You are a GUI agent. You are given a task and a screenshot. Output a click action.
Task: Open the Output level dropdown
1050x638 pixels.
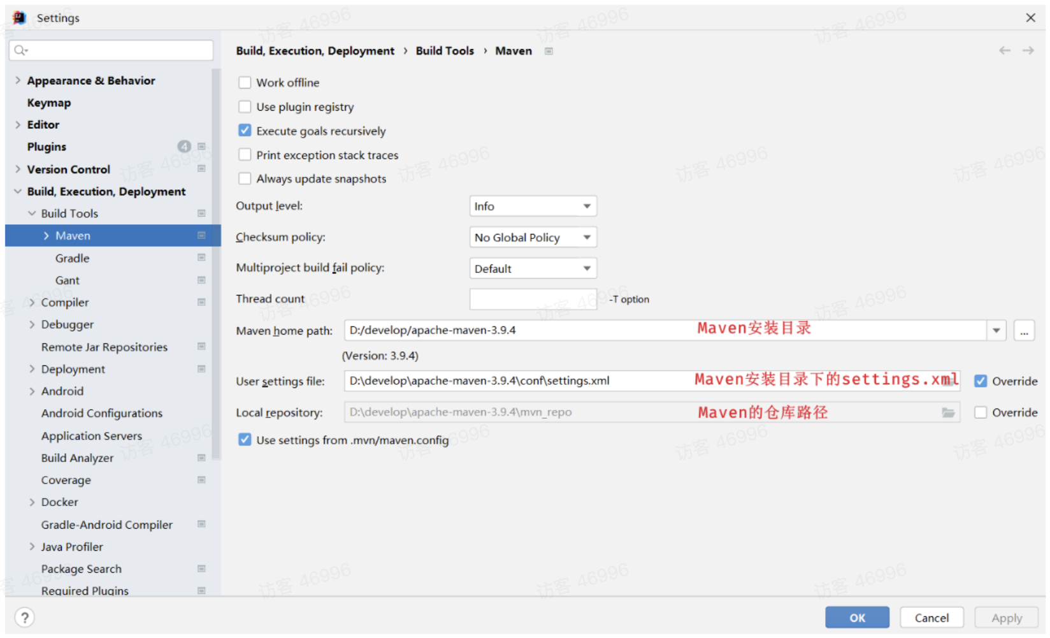(533, 207)
